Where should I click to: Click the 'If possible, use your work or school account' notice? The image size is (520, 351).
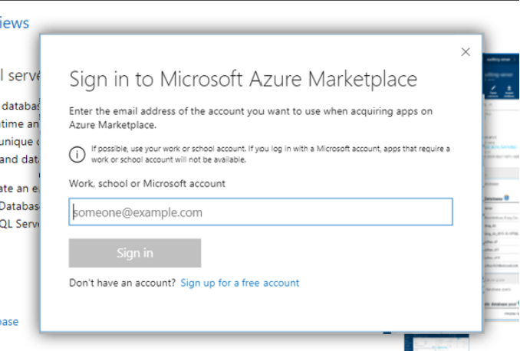(271, 154)
